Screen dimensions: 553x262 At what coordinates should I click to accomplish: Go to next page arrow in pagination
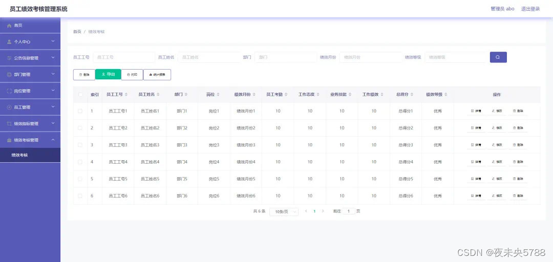[x=323, y=211]
